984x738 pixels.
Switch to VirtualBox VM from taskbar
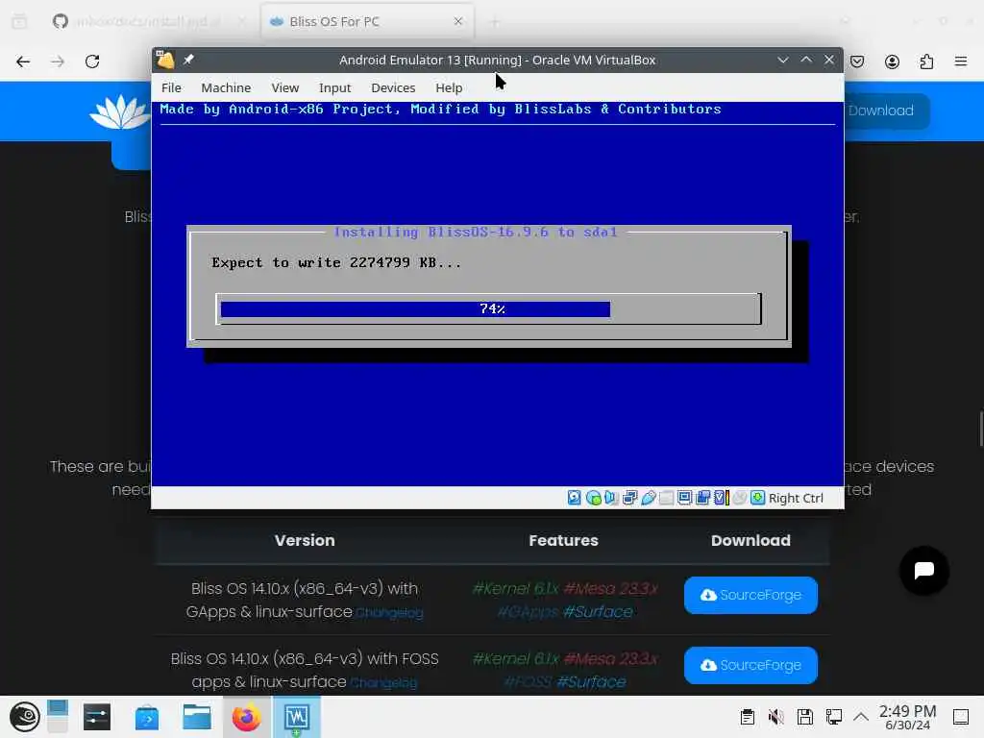coord(296,717)
